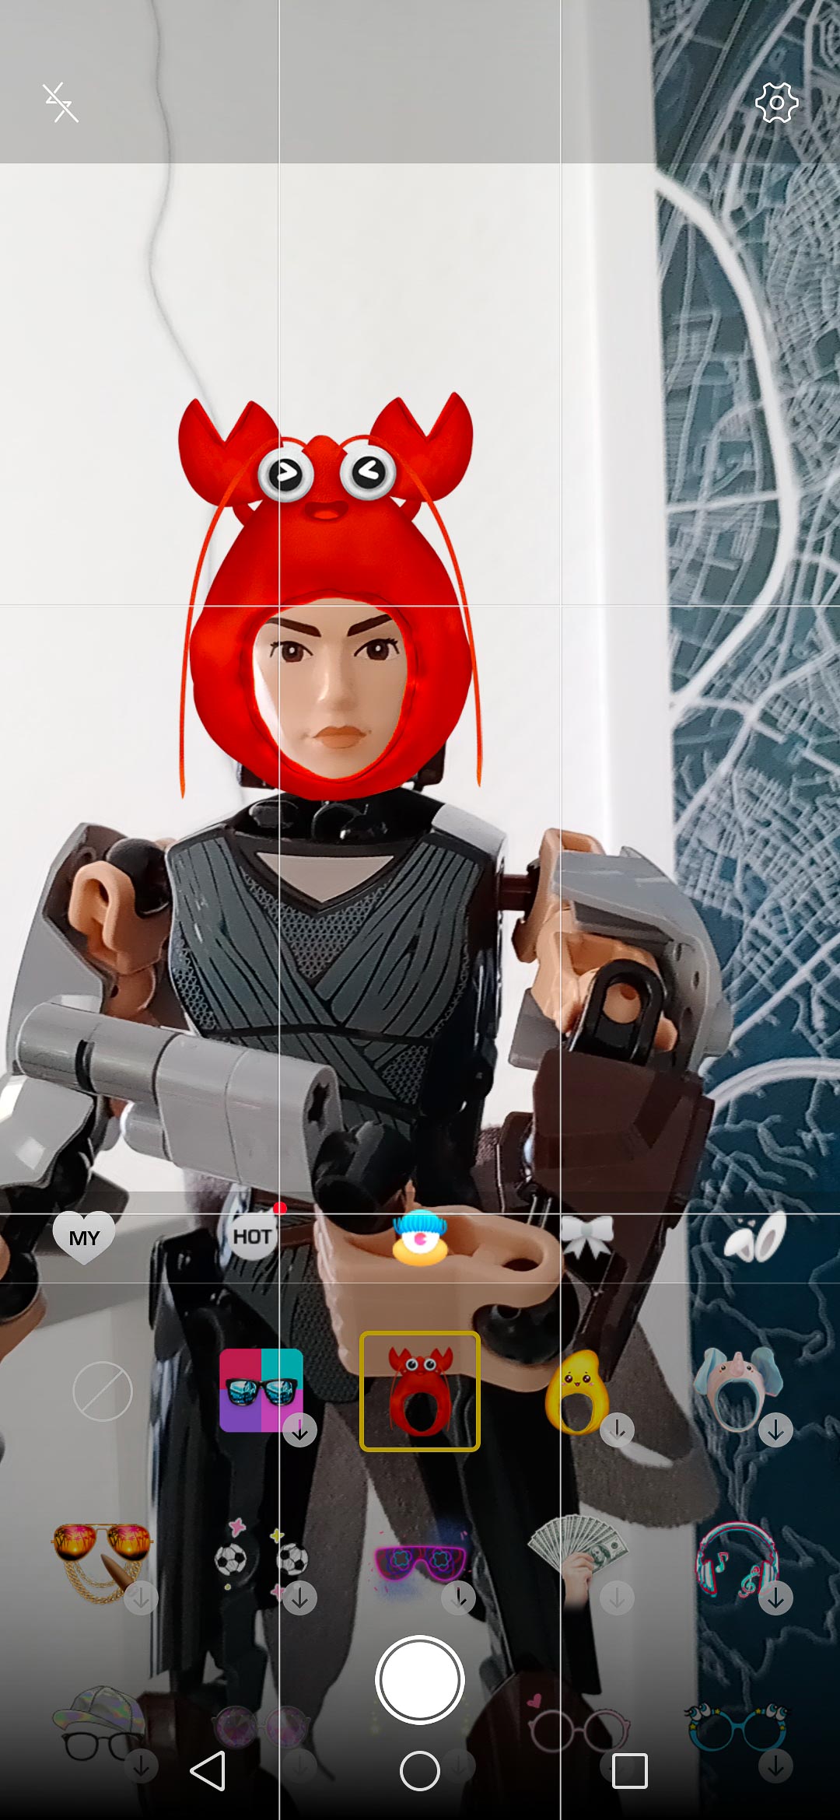This screenshot has width=840, height=1820.
Task: Download the money fan sticker arrow
Action: click(618, 1598)
